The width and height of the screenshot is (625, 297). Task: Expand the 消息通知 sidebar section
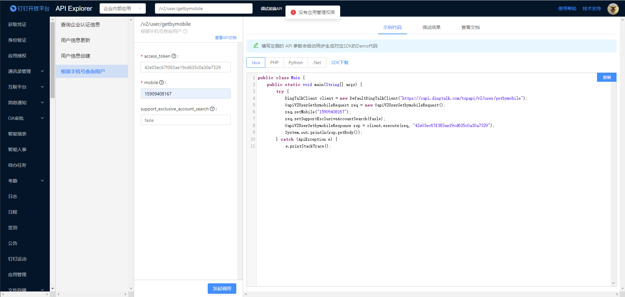click(25, 103)
